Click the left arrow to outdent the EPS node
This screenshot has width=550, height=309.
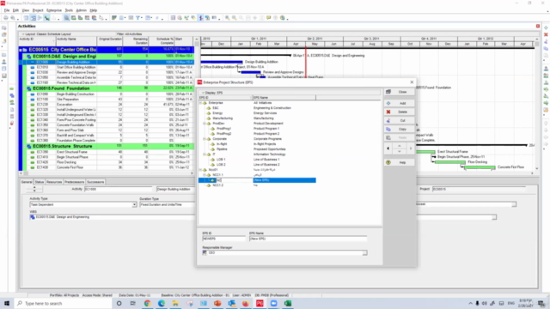click(388, 148)
